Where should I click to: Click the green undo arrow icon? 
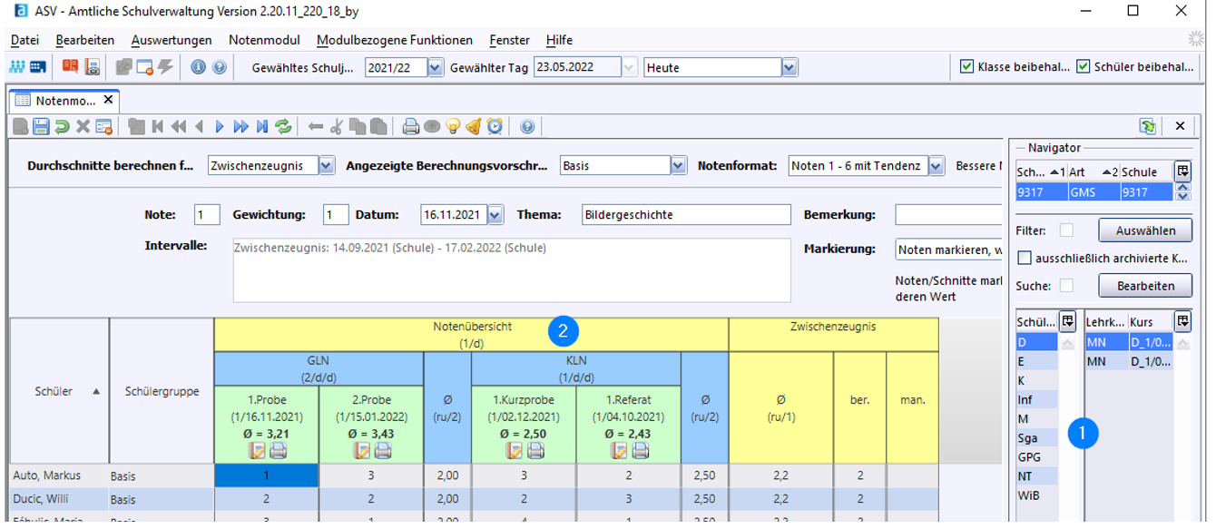point(62,127)
